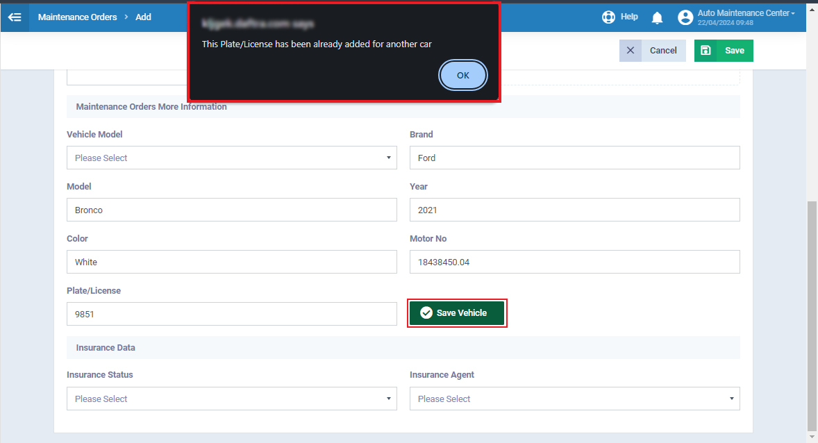The width and height of the screenshot is (818, 443).
Task: Click the Motor No field
Action: coord(574,262)
